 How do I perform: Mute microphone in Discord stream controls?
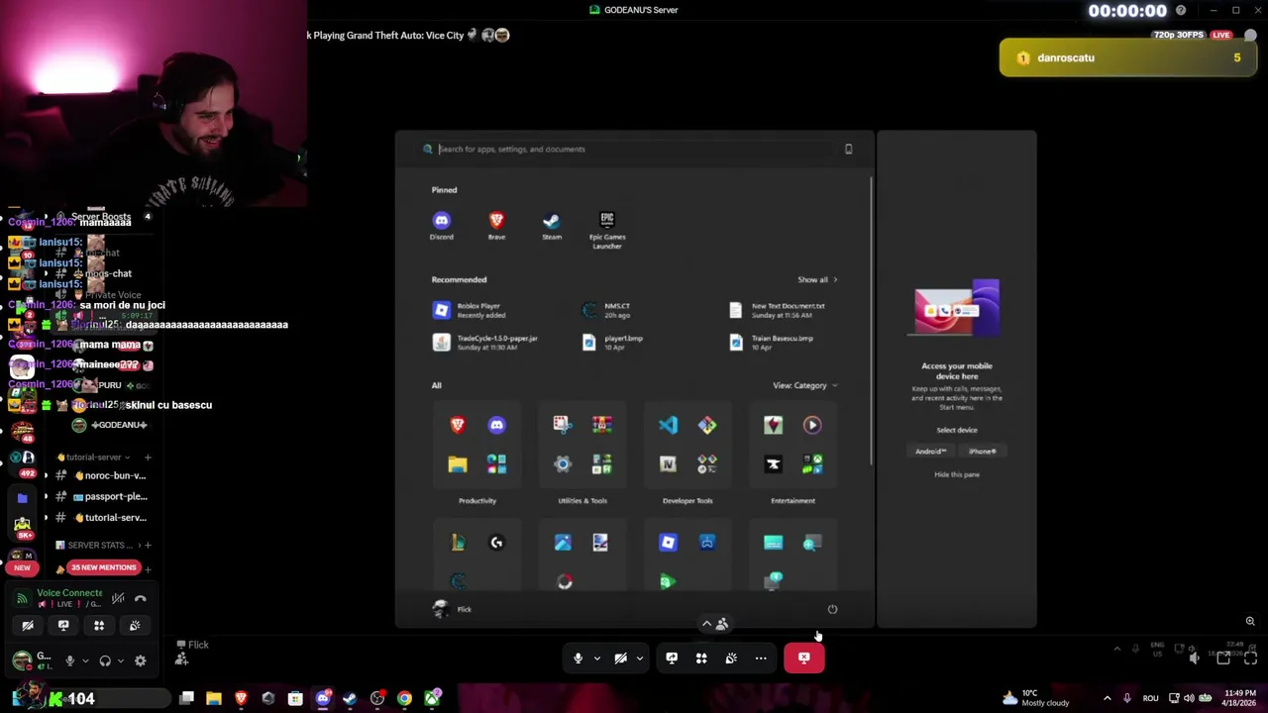(x=578, y=658)
